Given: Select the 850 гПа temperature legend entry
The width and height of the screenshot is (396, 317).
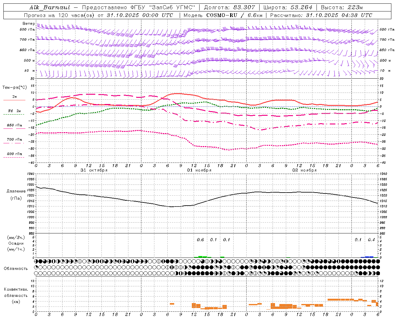Looking at the screenshot, I should tap(14, 126).
